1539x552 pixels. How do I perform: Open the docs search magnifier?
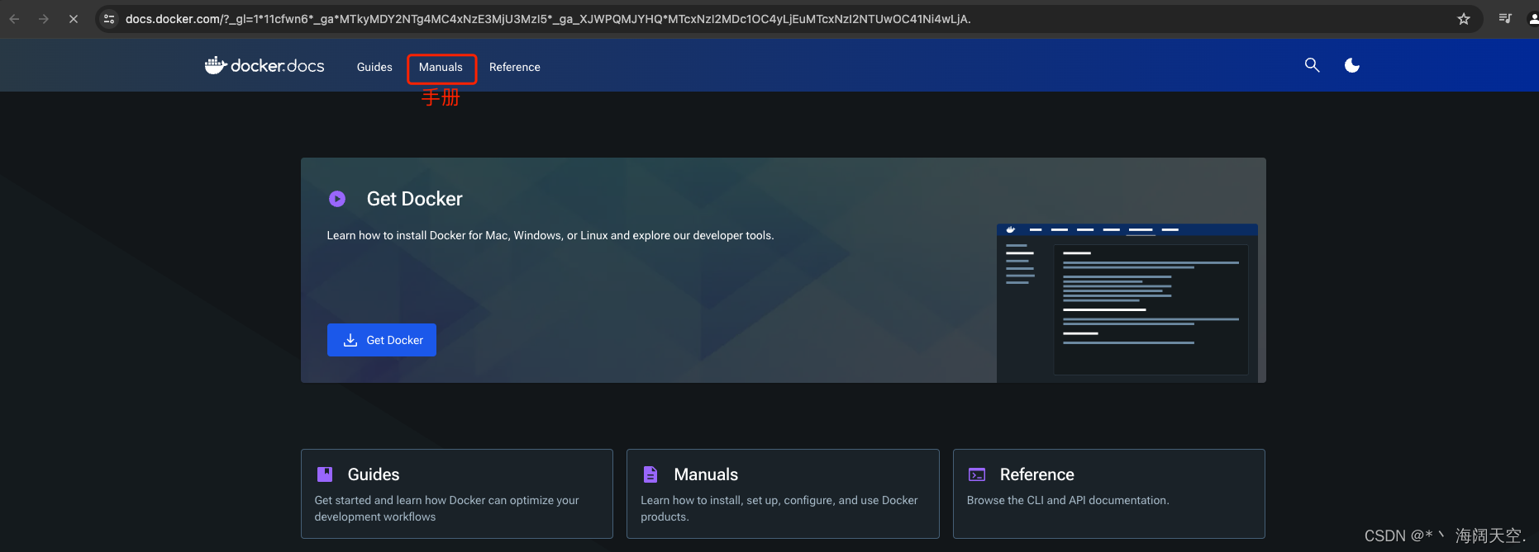click(1312, 65)
